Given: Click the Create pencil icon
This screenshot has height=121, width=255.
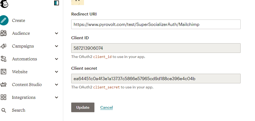Looking at the screenshot, I should point(3,20).
